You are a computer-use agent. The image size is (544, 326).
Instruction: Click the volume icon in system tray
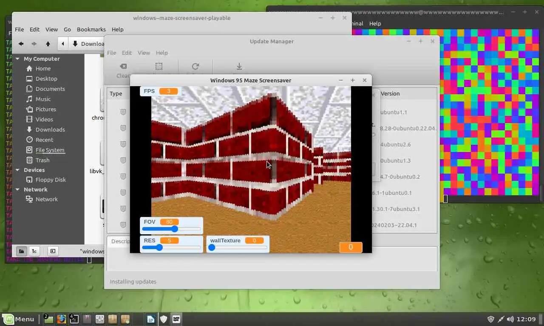coord(510,319)
